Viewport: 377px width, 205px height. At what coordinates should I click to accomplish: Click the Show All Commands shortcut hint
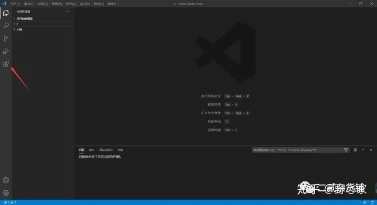(225, 96)
